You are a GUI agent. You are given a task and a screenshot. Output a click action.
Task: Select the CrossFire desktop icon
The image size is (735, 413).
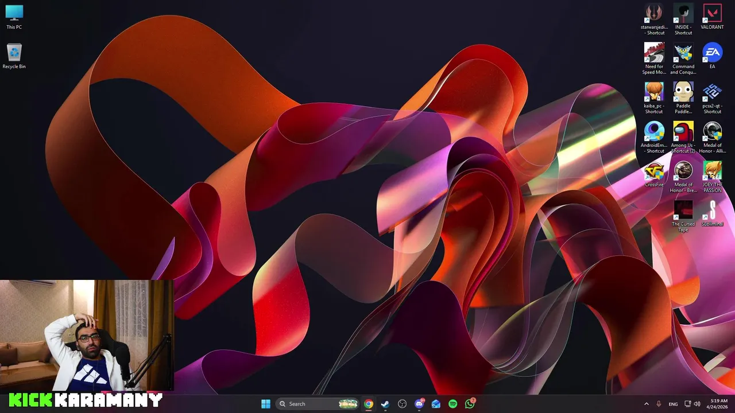click(654, 174)
